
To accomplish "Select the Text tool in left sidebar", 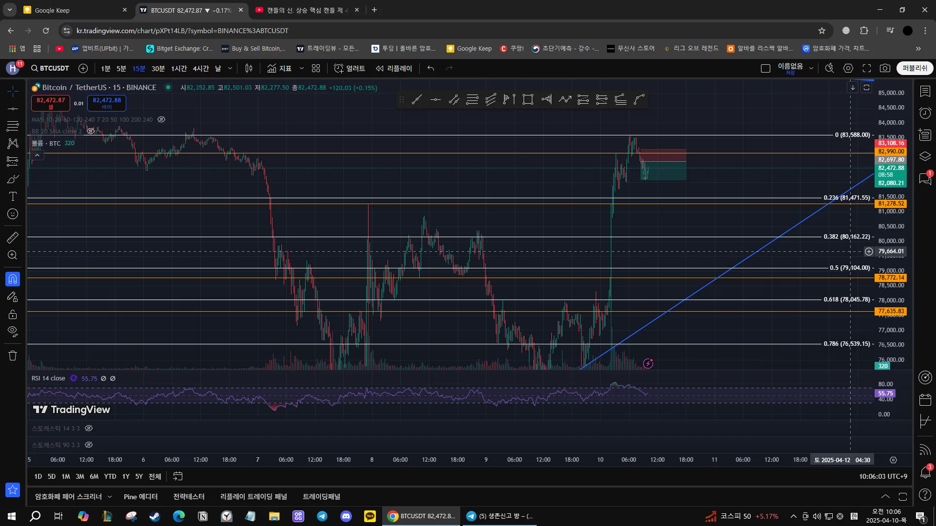I will point(13,196).
